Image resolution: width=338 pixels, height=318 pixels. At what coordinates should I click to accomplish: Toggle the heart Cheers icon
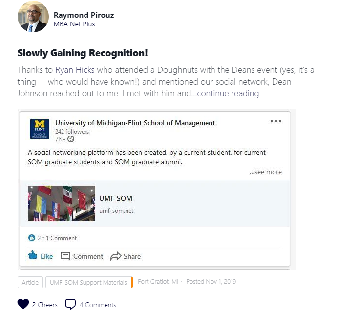pos(23,304)
